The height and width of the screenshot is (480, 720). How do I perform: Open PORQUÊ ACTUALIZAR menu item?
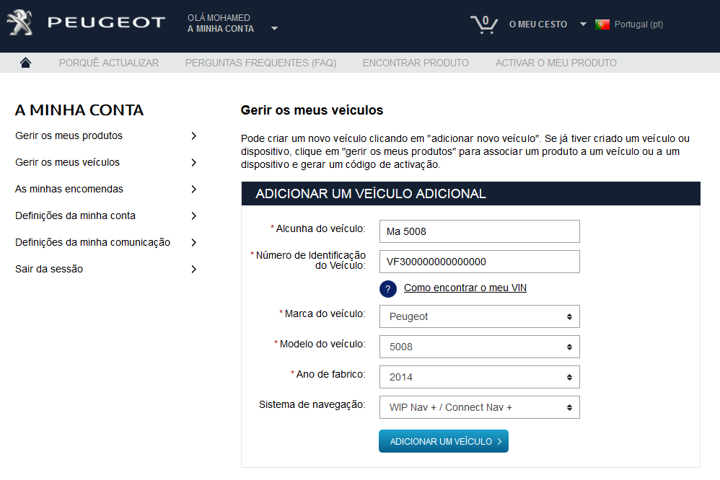click(109, 63)
